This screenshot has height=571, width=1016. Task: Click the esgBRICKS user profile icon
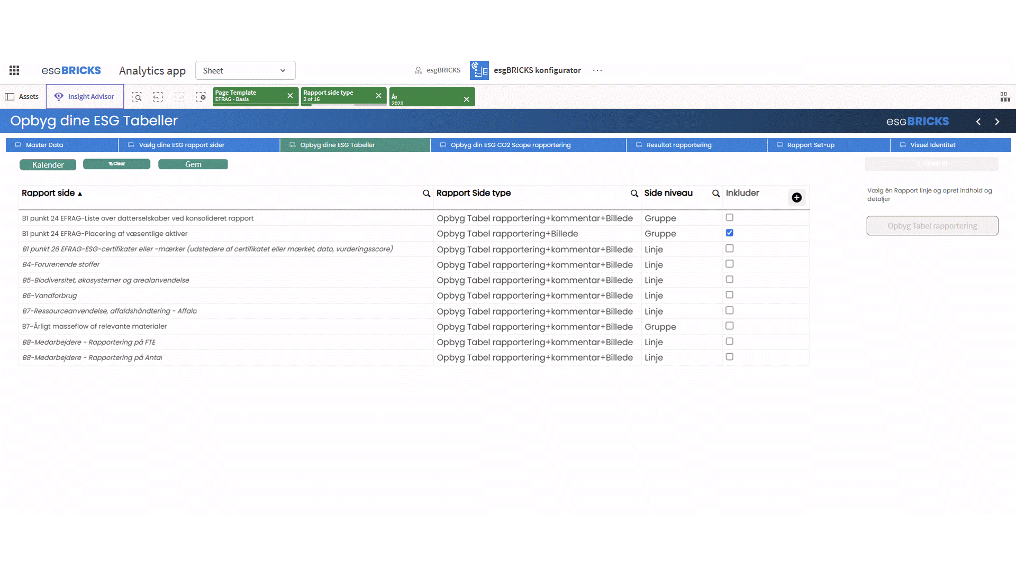click(x=418, y=70)
